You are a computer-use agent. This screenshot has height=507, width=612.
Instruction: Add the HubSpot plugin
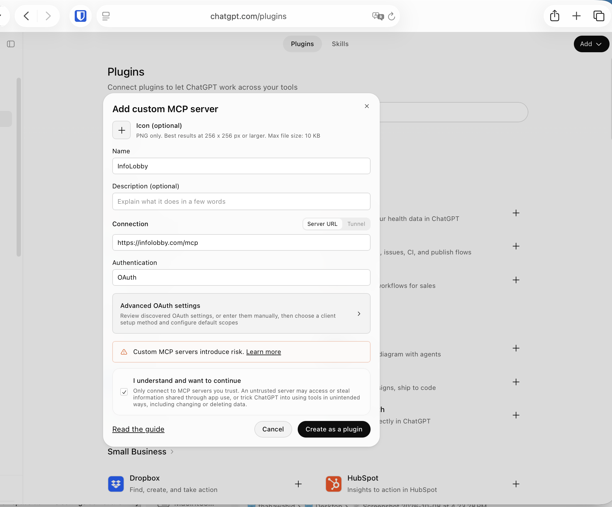[x=516, y=484]
